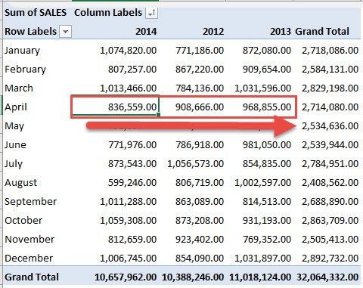This screenshot has height=288, width=363.
Task: Select the January row label
Action: (x=22, y=51)
